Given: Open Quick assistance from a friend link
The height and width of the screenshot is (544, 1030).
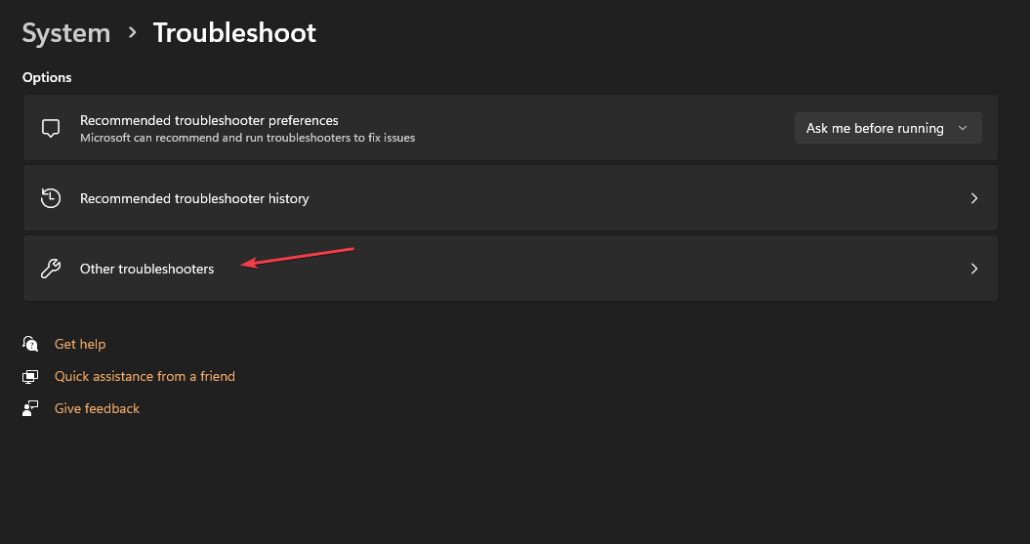Looking at the screenshot, I should point(144,376).
